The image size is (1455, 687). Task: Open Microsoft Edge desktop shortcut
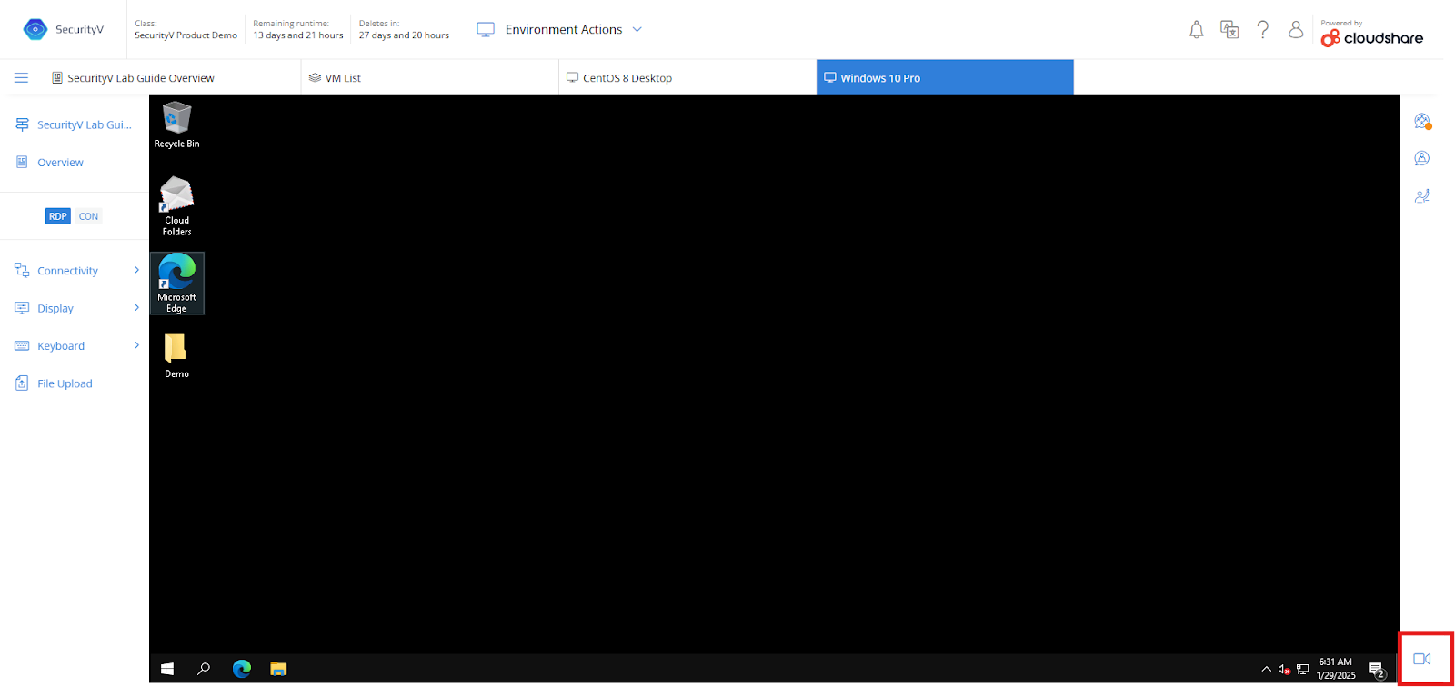pyautogui.click(x=176, y=283)
